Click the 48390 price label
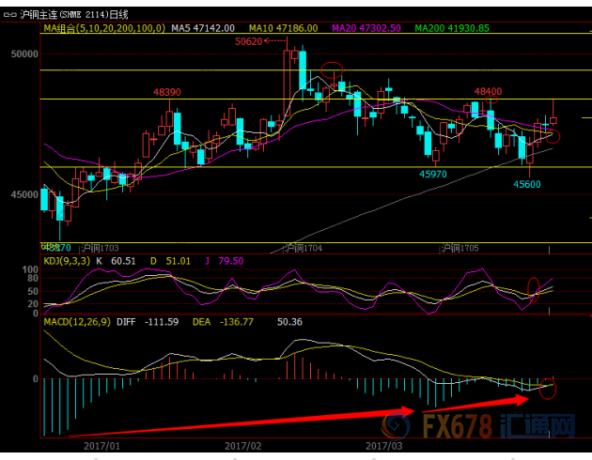This screenshot has width=592, height=460. tap(166, 92)
